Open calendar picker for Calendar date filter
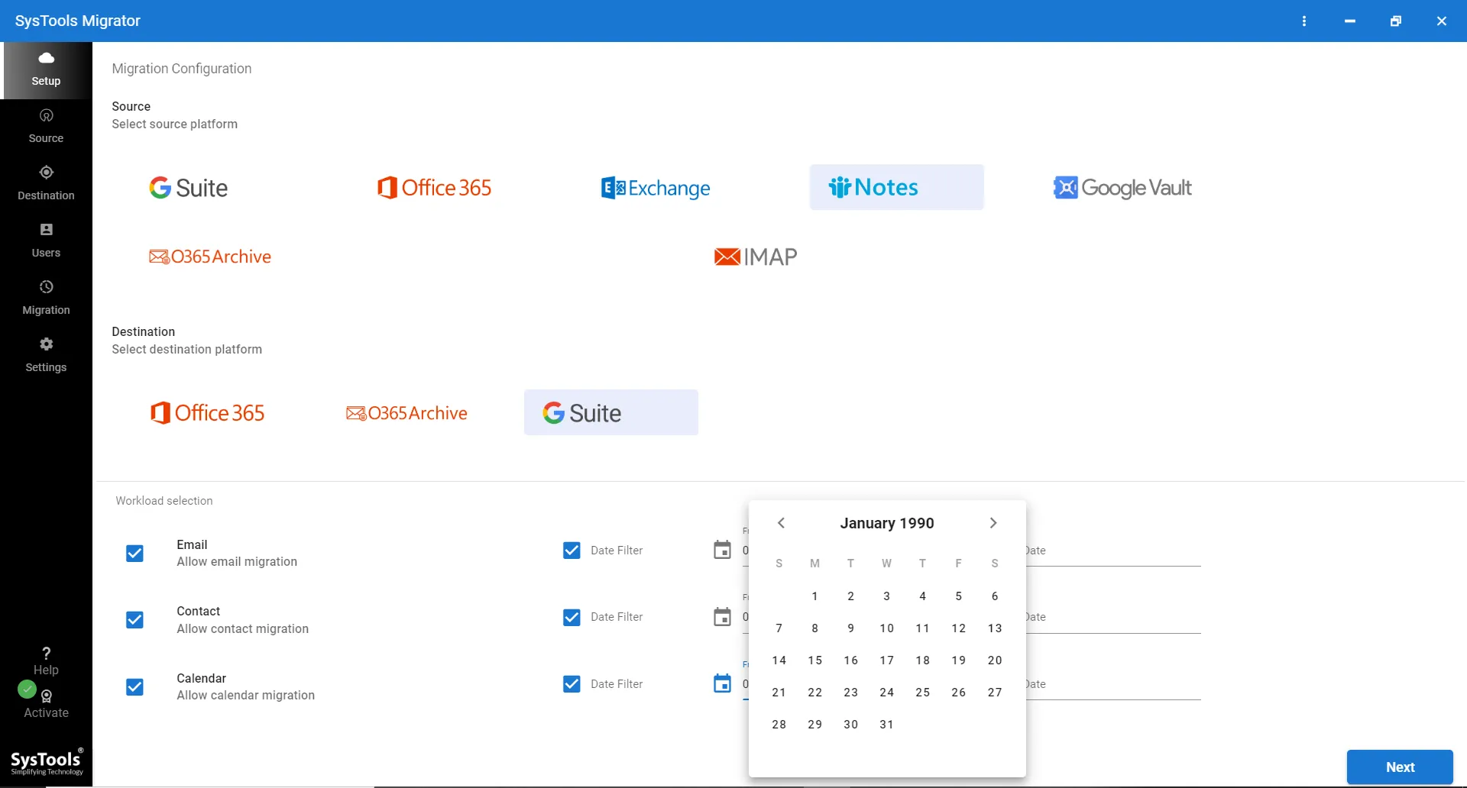Viewport: 1467px width, 788px height. pos(722,683)
